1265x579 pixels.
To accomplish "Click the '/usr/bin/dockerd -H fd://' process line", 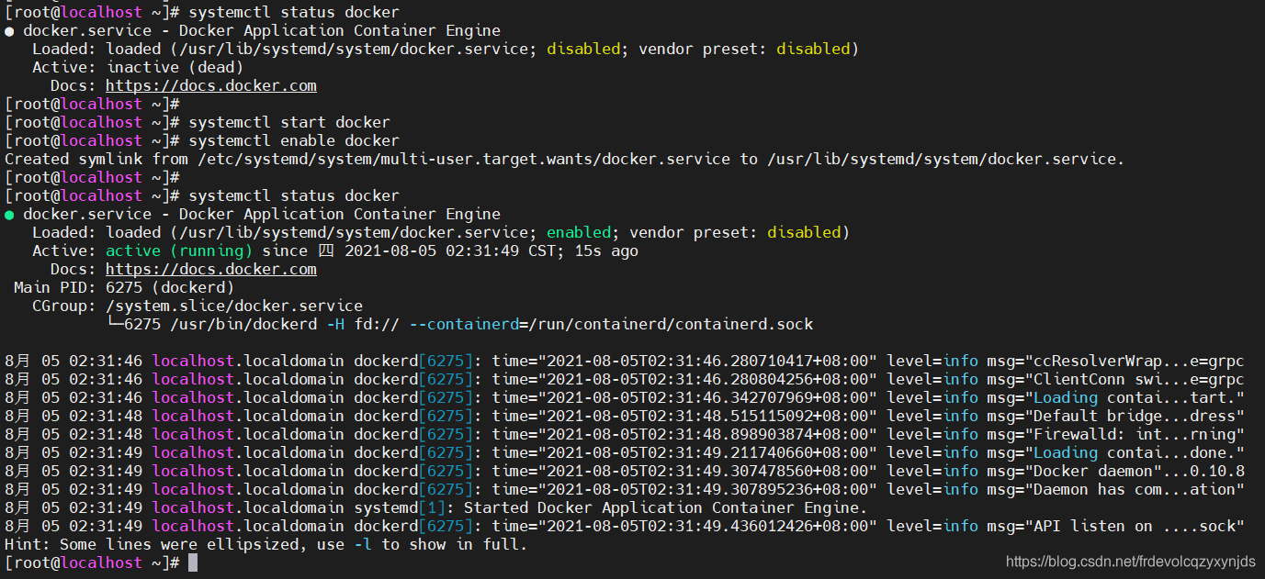I will click(x=459, y=324).
